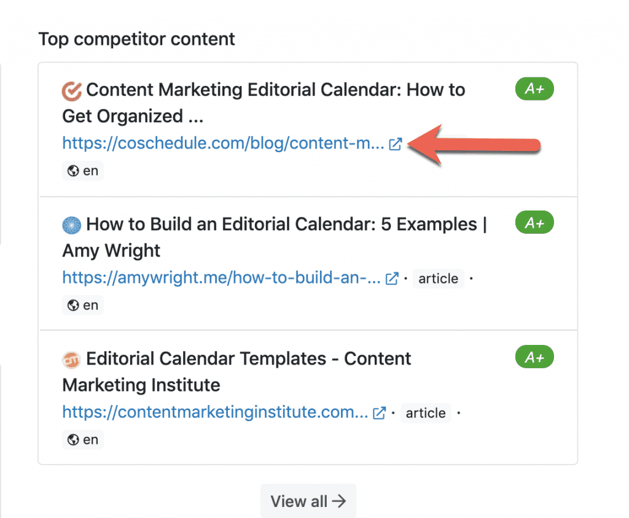Open the amywright.me URL link
Image resolution: width=629 pixels, height=518 pixels.
pyautogui.click(x=221, y=278)
